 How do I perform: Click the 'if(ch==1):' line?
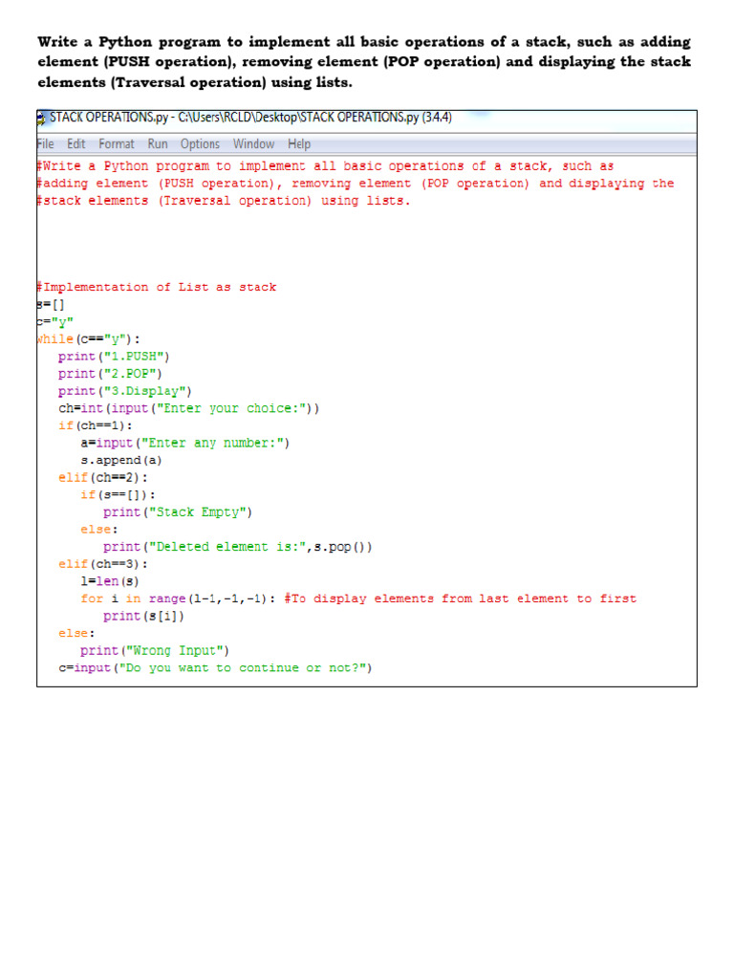click(96, 425)
